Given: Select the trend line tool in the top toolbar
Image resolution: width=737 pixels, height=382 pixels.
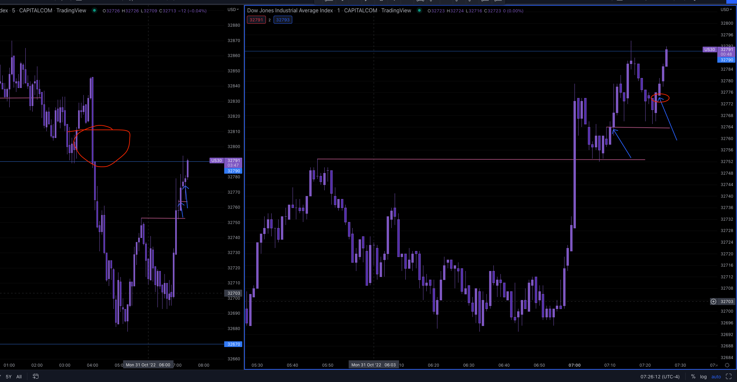Looking at the screenshot, I should (420, 1).
